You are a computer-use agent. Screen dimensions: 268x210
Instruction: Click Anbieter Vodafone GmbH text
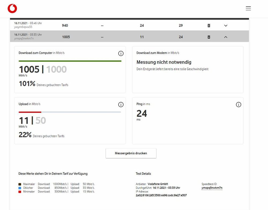pyautogui.click(x=152, y=184)
